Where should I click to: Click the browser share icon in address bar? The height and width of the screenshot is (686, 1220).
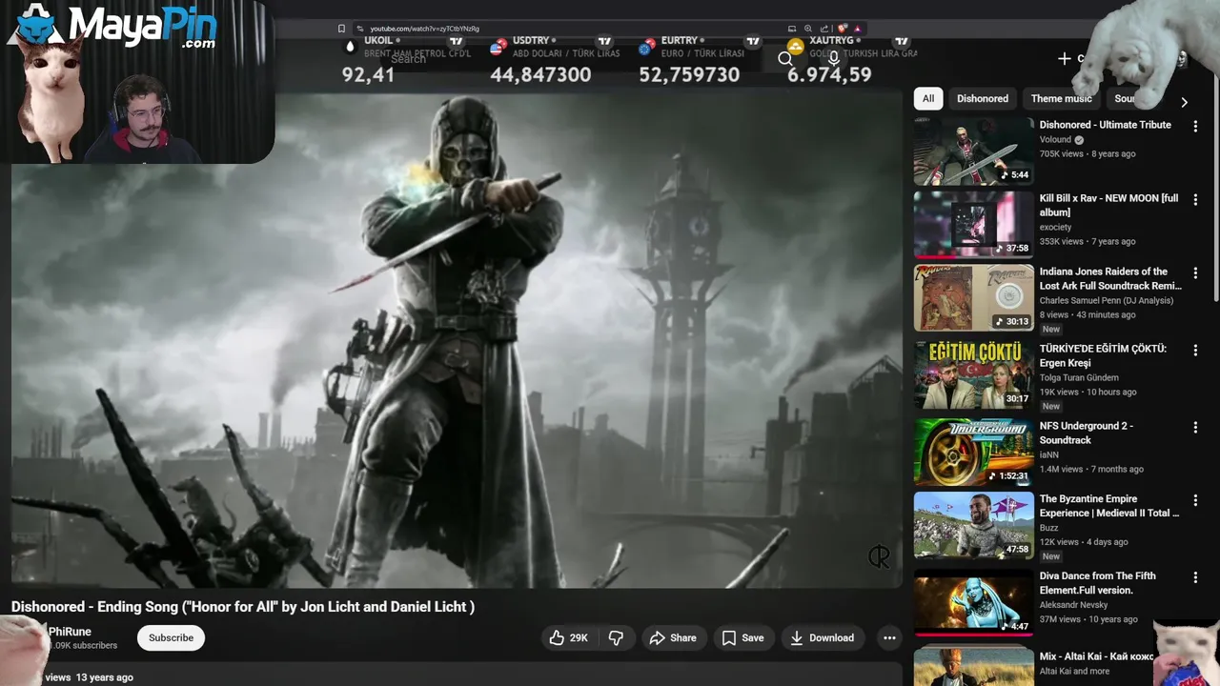pos(824,29)
